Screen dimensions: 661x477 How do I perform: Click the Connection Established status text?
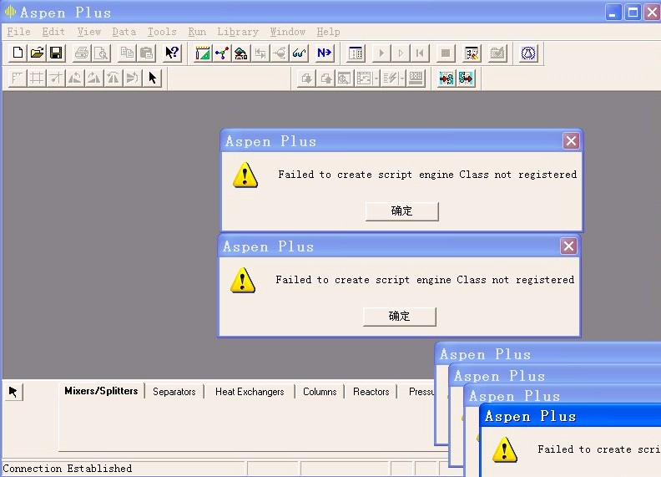(67, 469)
